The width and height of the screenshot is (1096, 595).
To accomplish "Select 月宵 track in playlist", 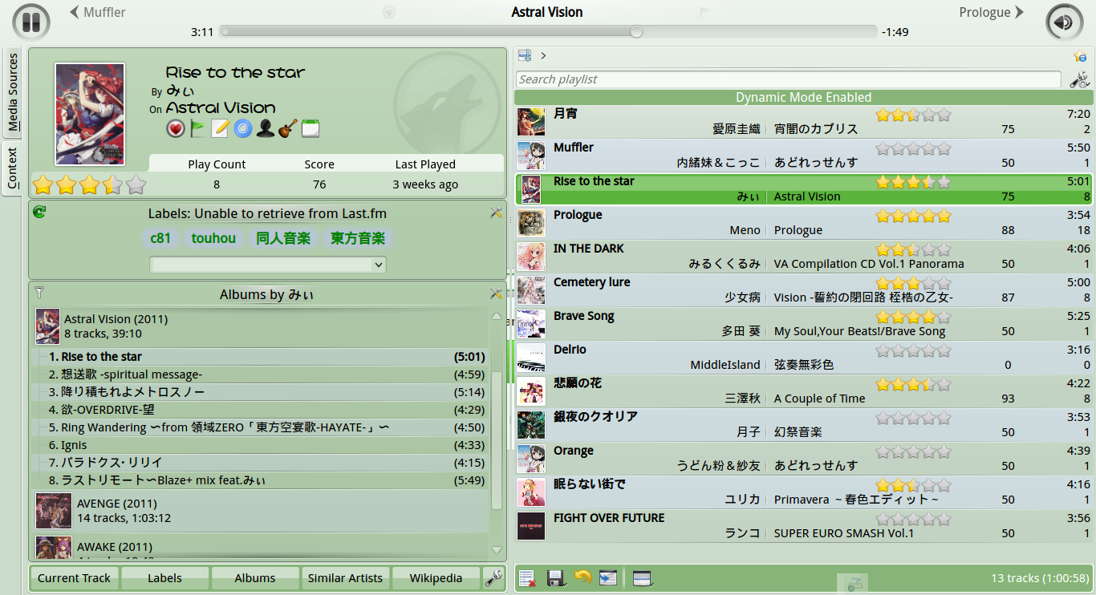I will coord(804,122).
